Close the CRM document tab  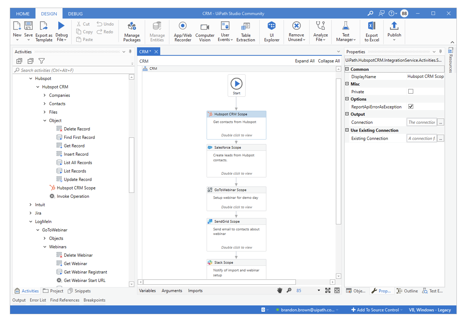(x=156, y=51)
